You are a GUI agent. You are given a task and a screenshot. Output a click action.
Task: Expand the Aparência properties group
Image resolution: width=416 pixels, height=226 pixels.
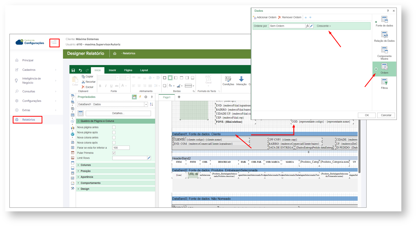(x=87, y=177)
